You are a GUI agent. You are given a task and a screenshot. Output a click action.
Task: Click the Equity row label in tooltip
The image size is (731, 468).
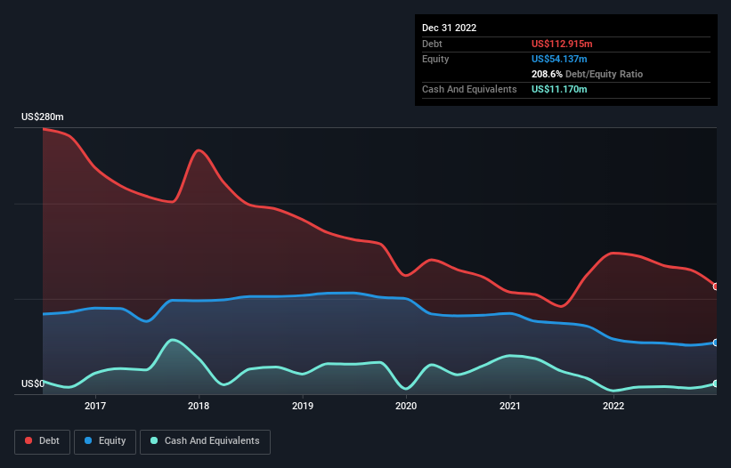[435, 59]
